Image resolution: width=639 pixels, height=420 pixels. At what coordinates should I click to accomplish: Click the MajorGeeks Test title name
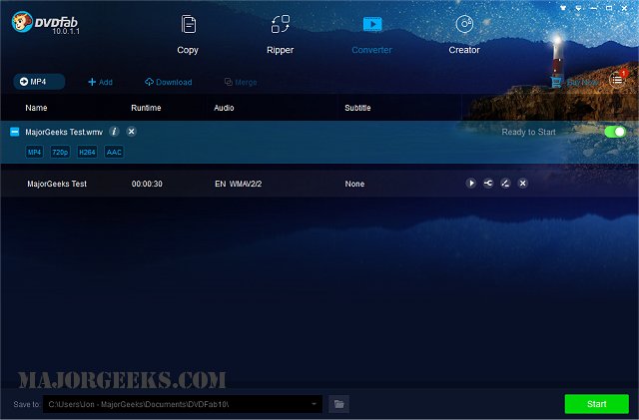click(57, 184)
